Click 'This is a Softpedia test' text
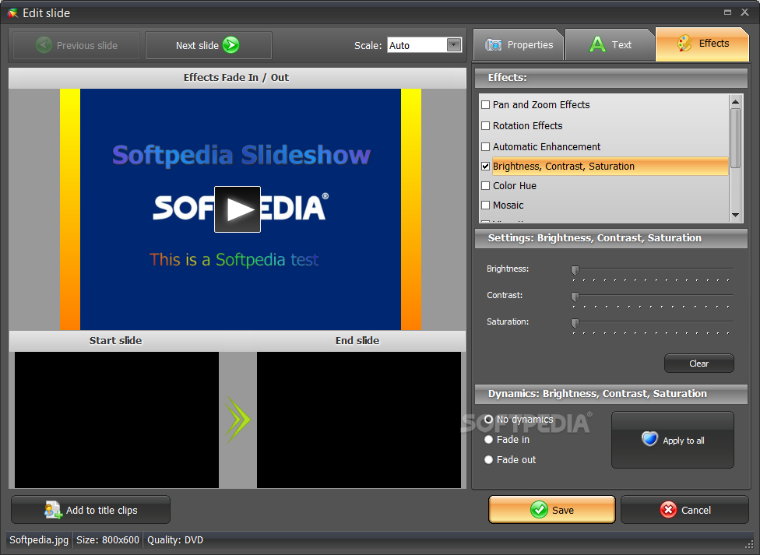The width and height of the screenshot is (760, 555). pyautogui.click(x=234, y=260)
